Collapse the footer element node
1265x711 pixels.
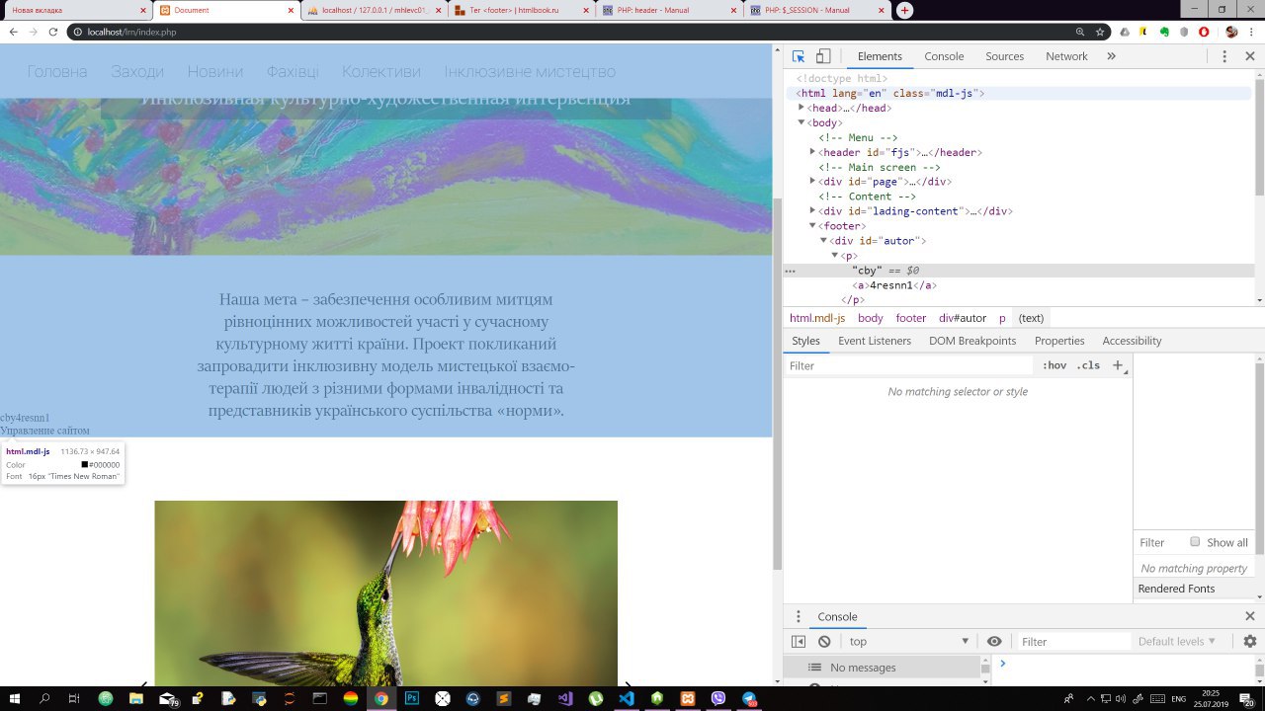pyautogui.click(x=812, y=226)
